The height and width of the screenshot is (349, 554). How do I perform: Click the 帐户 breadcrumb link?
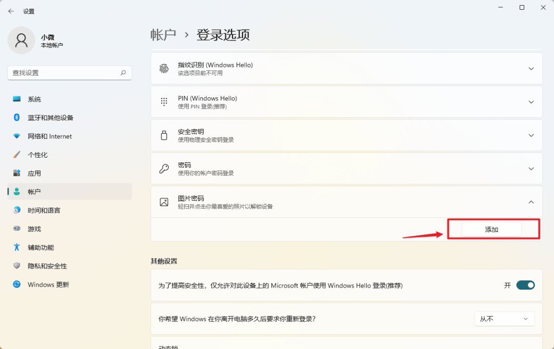163,35
